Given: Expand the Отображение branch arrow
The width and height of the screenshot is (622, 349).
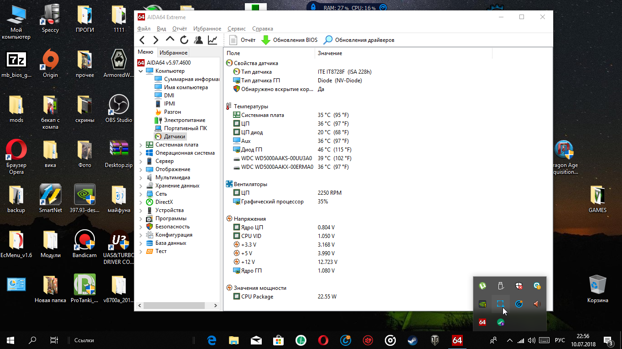Looking at the screenshot, I should [141, 169].
